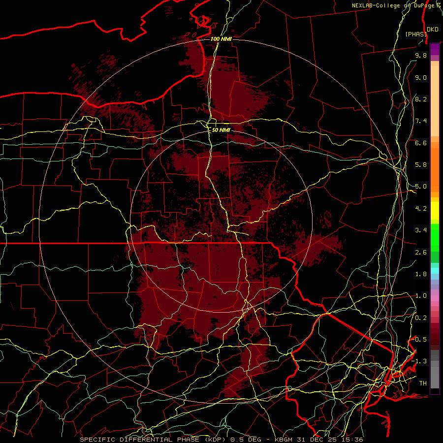Click the purple top segment of the color bar

pos(435,49)
